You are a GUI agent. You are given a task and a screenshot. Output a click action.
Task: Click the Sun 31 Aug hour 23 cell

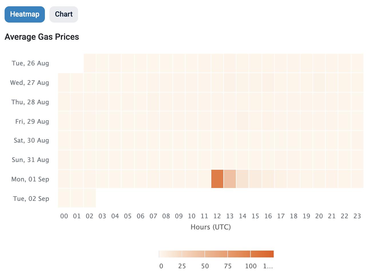click(357, 160)
